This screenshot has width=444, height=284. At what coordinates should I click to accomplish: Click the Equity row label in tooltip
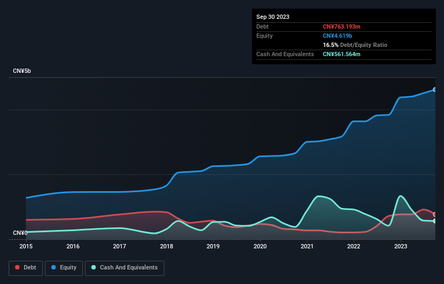click(264, 36)
